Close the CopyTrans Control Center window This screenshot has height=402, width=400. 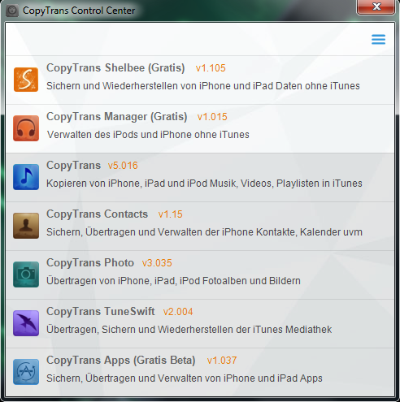coord(376,6)
